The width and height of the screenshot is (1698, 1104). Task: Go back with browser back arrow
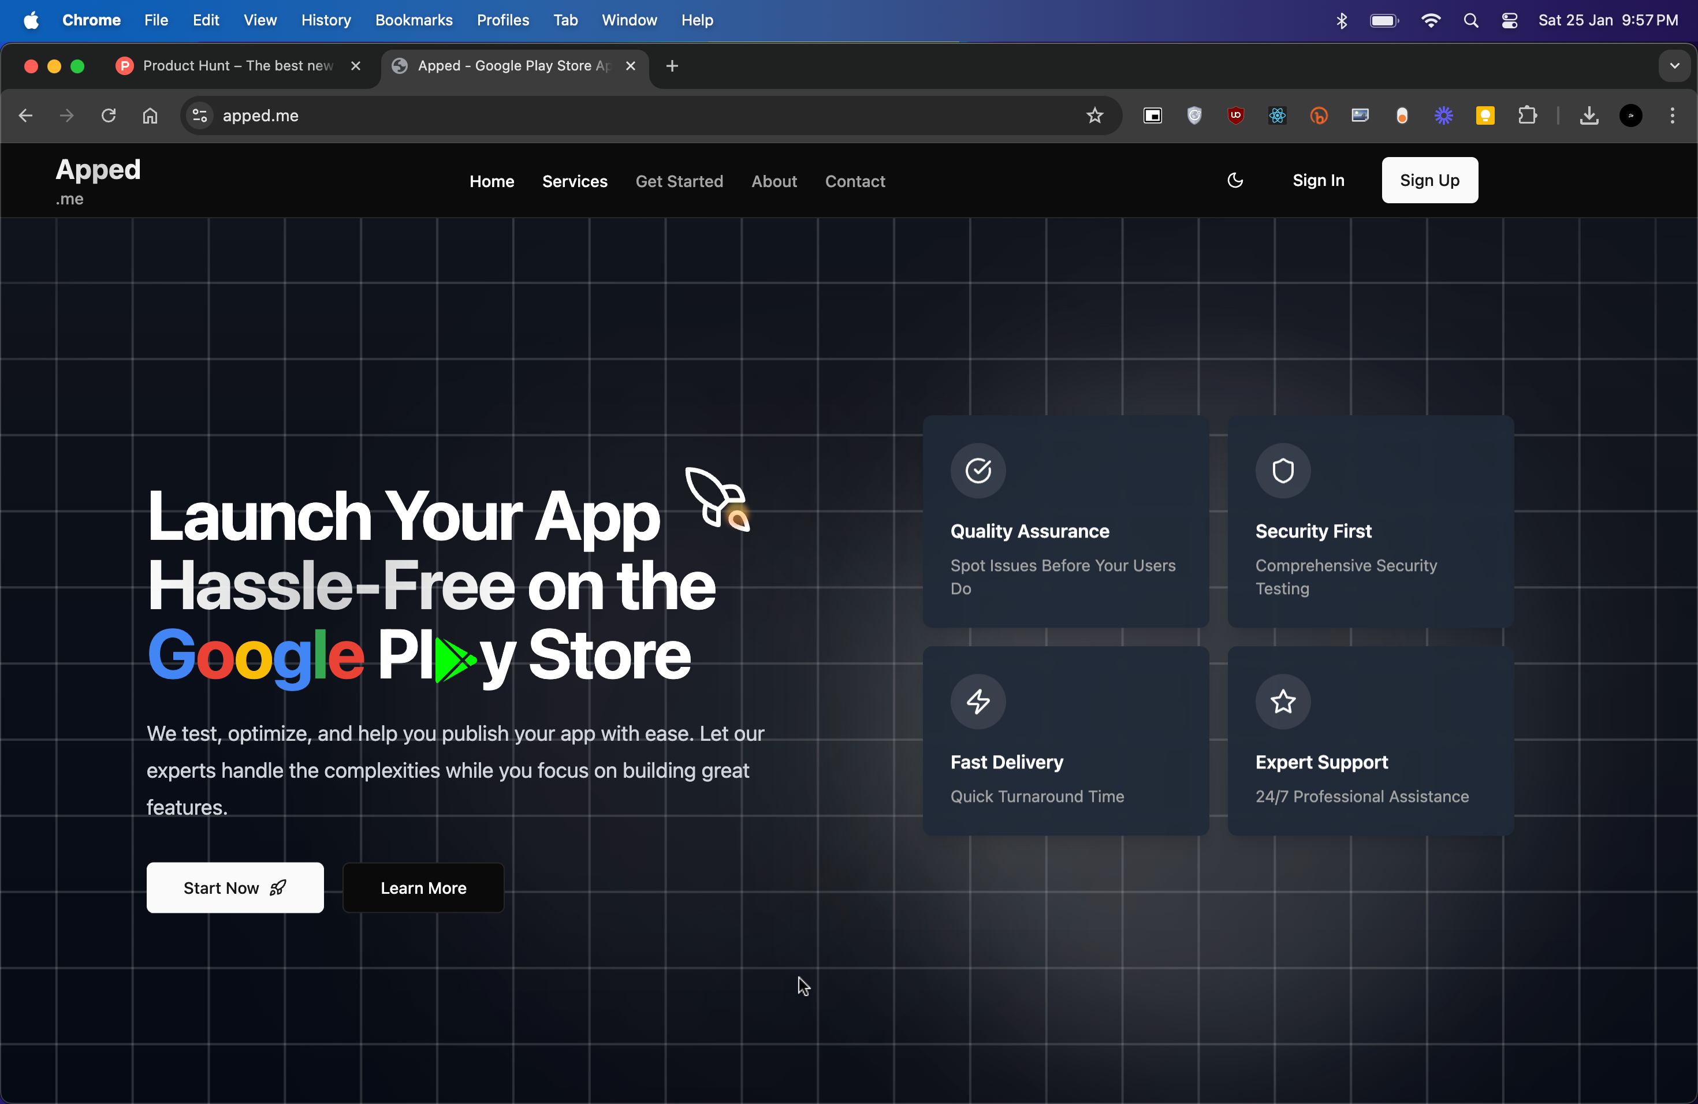point(25,115)
